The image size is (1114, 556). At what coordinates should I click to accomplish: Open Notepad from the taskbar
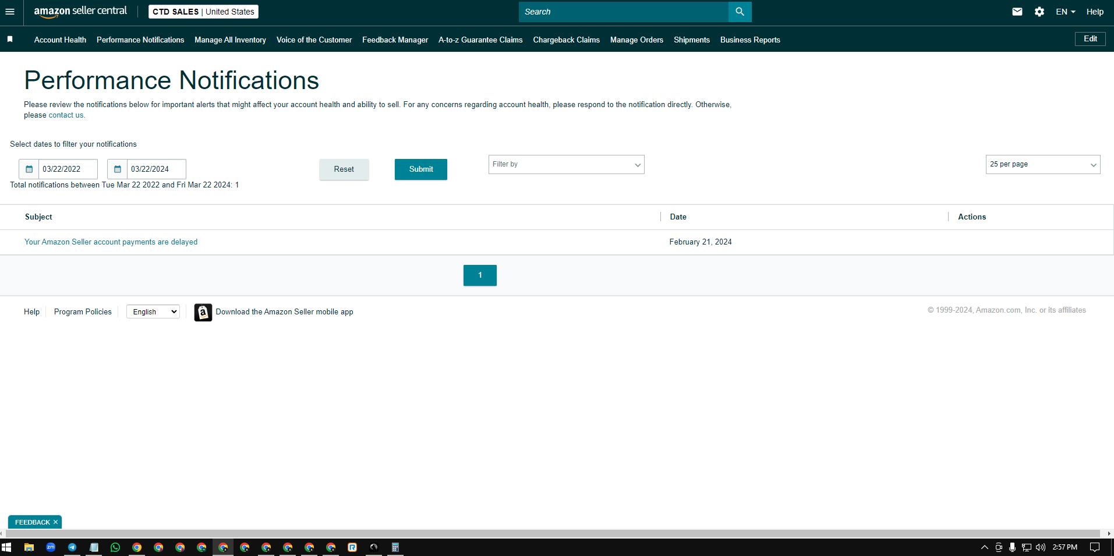pyautogui.click(x=94, y=547)
